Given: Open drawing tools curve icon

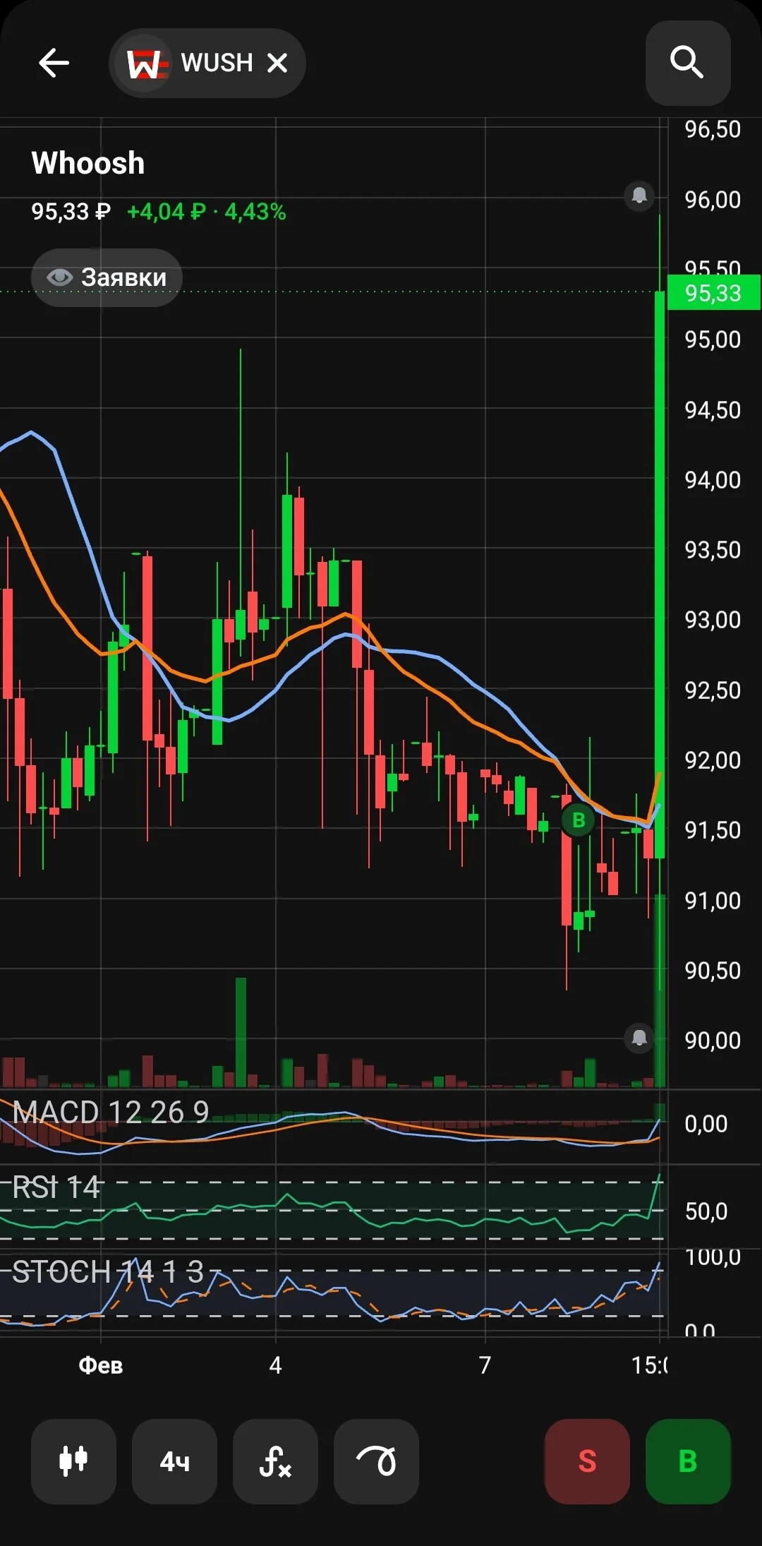Looking at the screenshot, I should pos(376,1461).
